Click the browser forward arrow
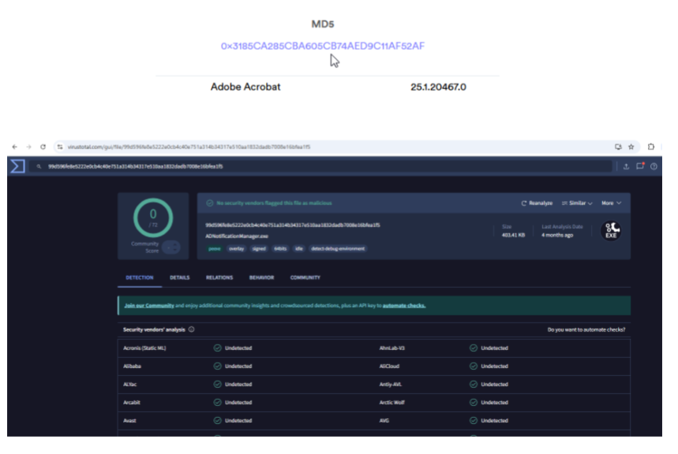This screenshot has height=454, width=678. (28, 147)
